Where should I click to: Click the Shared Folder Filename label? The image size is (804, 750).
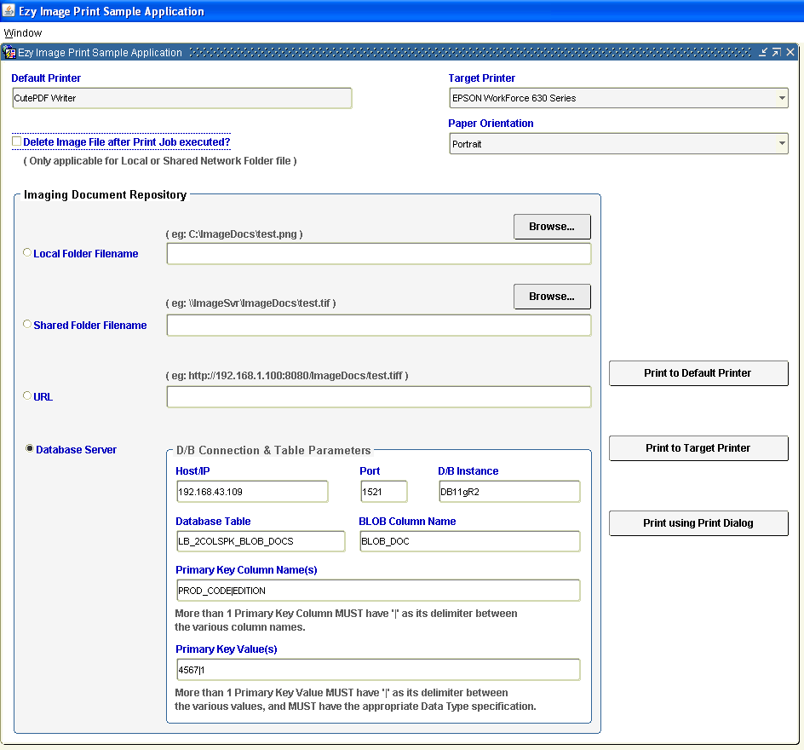90,326
